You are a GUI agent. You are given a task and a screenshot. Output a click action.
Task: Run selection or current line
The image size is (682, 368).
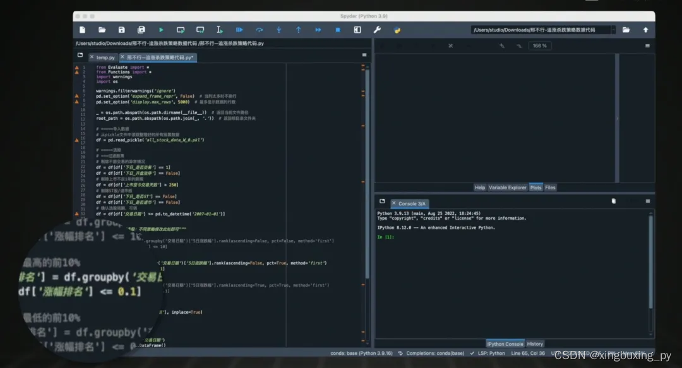pos(220,30)
